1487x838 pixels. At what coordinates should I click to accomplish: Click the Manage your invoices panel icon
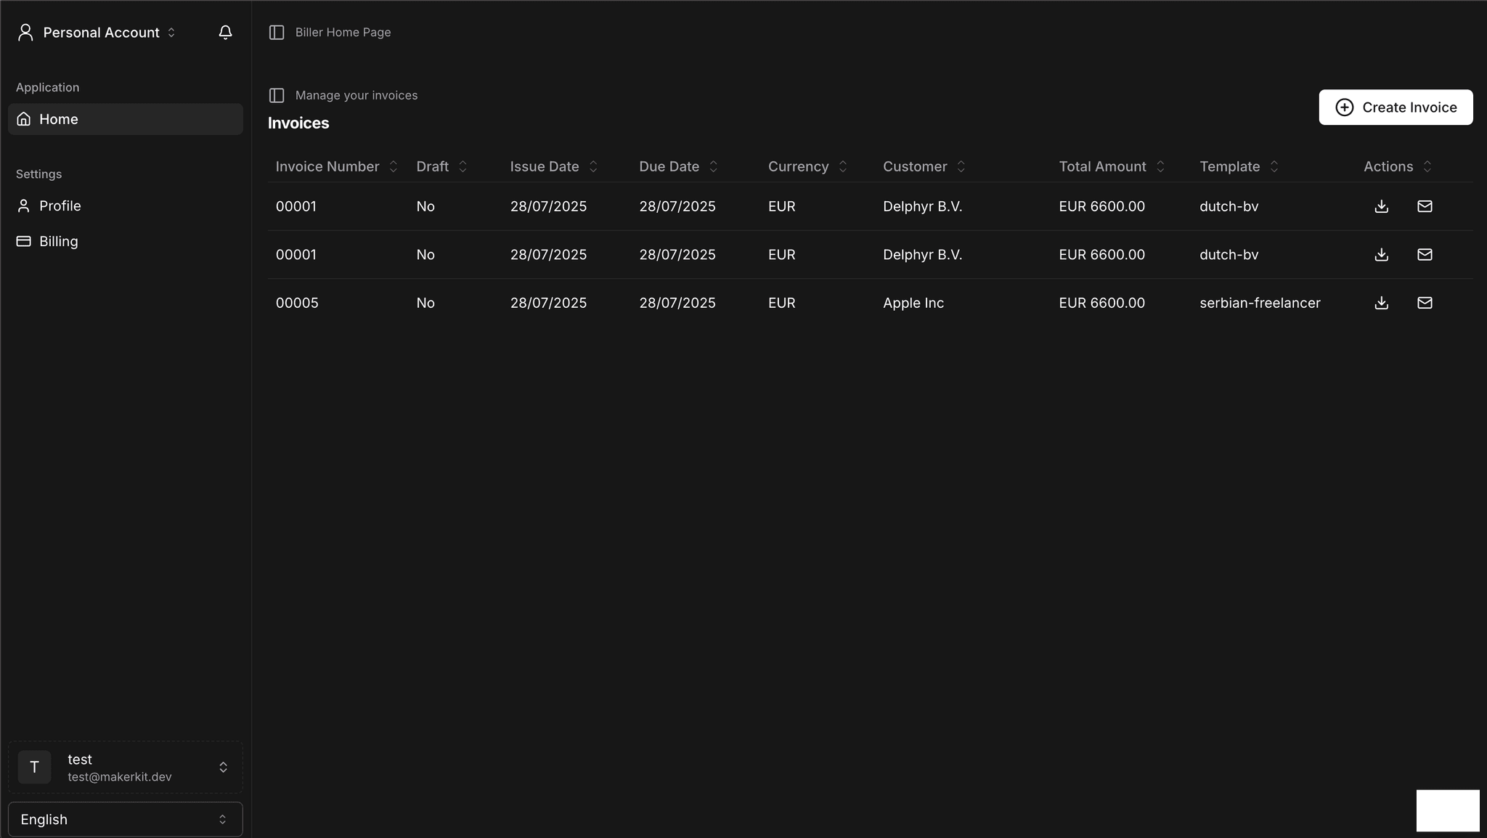(x=277, y=95)
